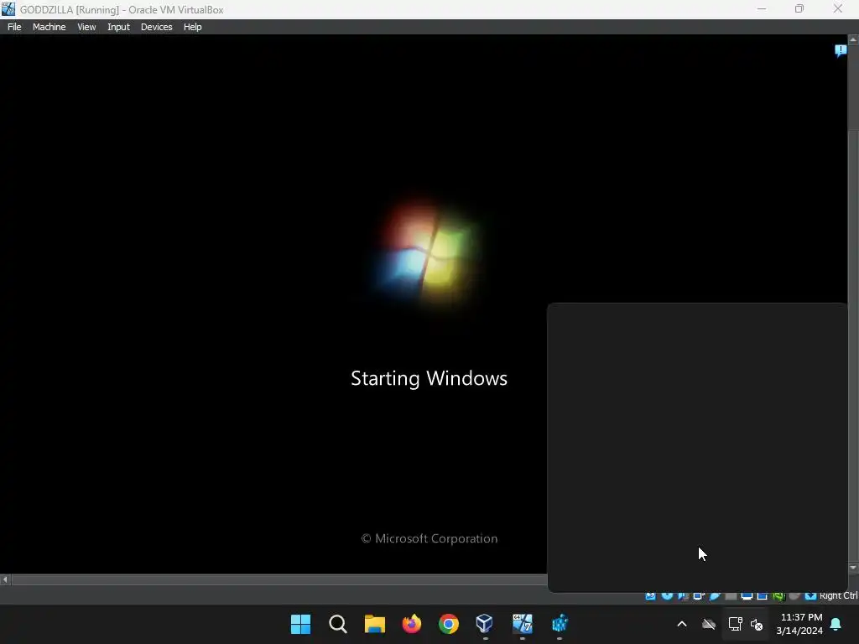
Task: Click the Right Ctrl host key indicator
Action: pos(838,596)
